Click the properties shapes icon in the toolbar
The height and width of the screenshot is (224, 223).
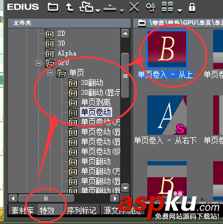coord(150,7)
